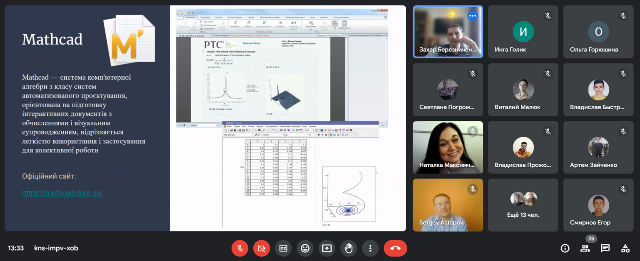The image size is (640, 261).
Task: Click Светлана Погром… profile picture
Action: click(448, 90)
